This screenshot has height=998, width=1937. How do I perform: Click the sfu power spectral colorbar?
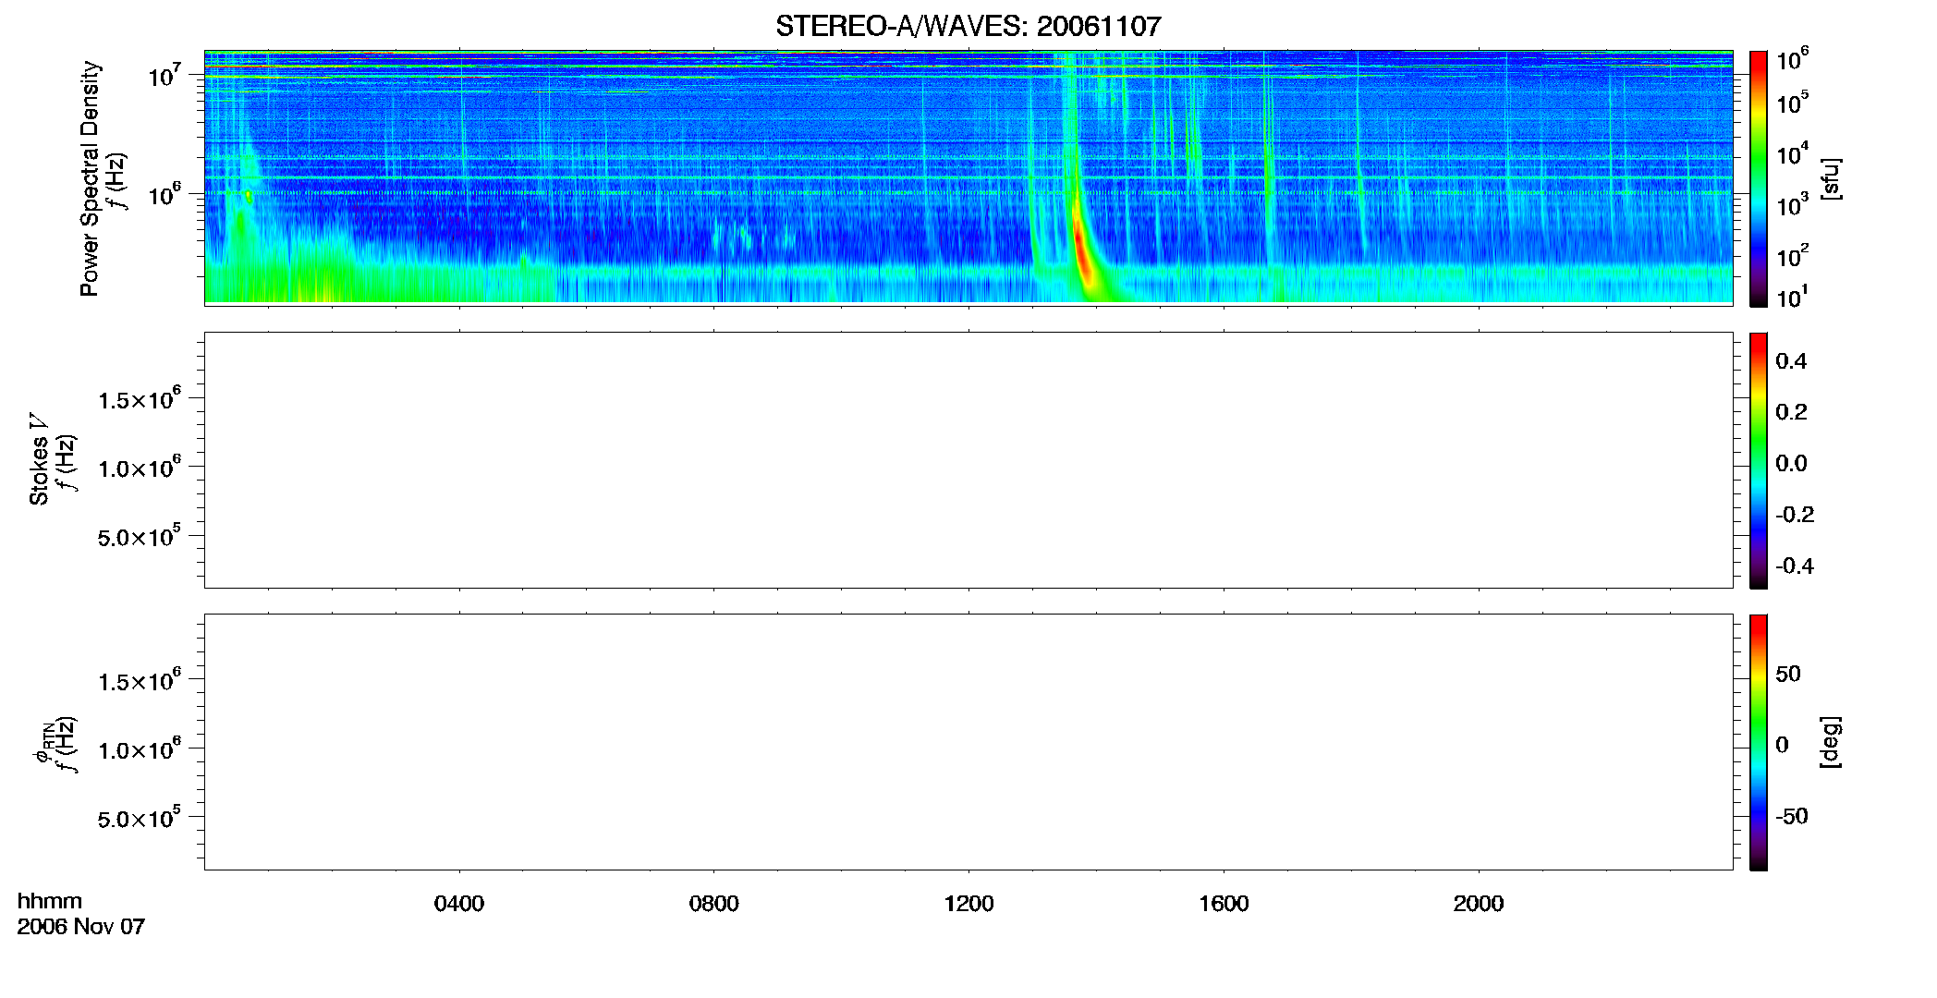[1759, 178]
